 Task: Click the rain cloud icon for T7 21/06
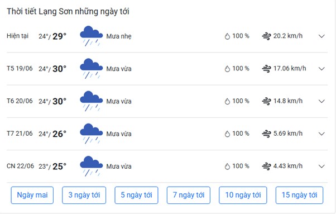92,134
